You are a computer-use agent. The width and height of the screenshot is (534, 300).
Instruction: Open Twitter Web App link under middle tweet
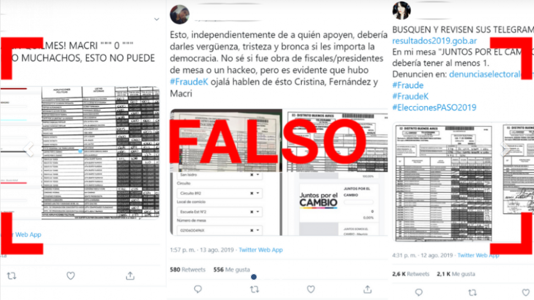click(x=260, y=249)
